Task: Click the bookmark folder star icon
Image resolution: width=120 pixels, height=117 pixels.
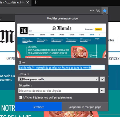Action: click(x=21, y=79)
